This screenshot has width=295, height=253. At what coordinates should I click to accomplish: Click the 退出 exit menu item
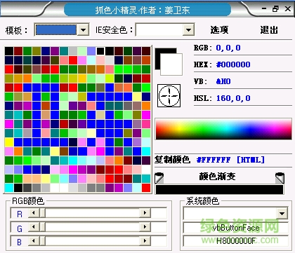(x=269, y=30)
